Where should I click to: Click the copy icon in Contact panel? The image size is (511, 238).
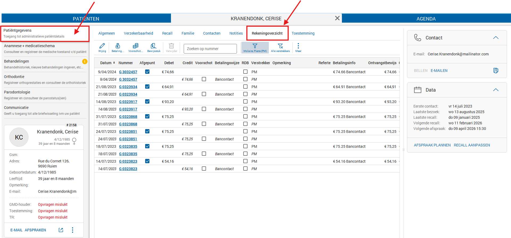click(496, 71)
